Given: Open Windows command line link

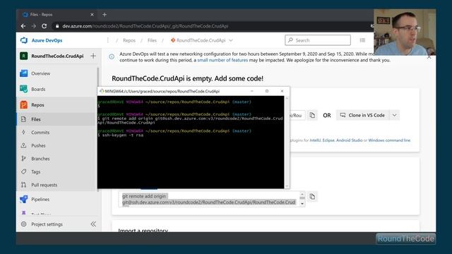Looking at the screenshot, I should coord(389,140).
